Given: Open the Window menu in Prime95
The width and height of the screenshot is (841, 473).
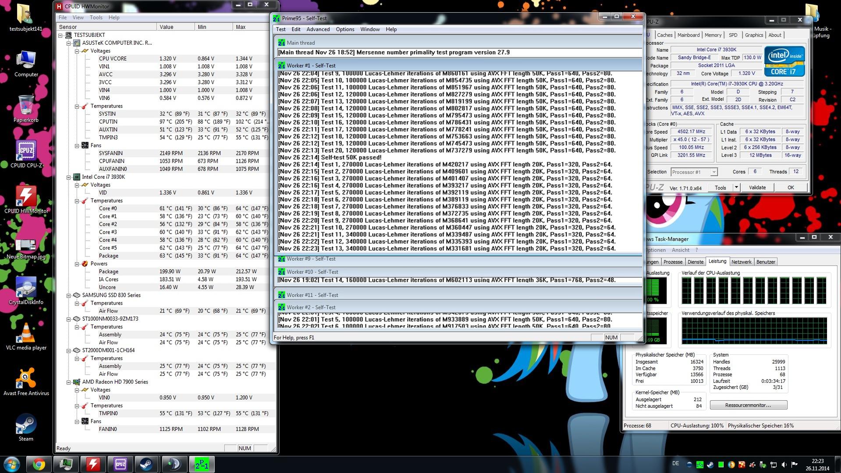Looking at the screenshot, I should pyautogui.click(x=370, y=29).
